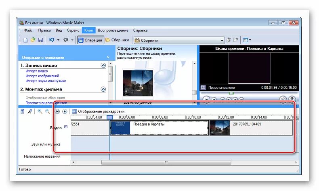Open the audio levels tool on the timeline
The image size is (319, 191).
pyautogui.click(x=22, y=111)
